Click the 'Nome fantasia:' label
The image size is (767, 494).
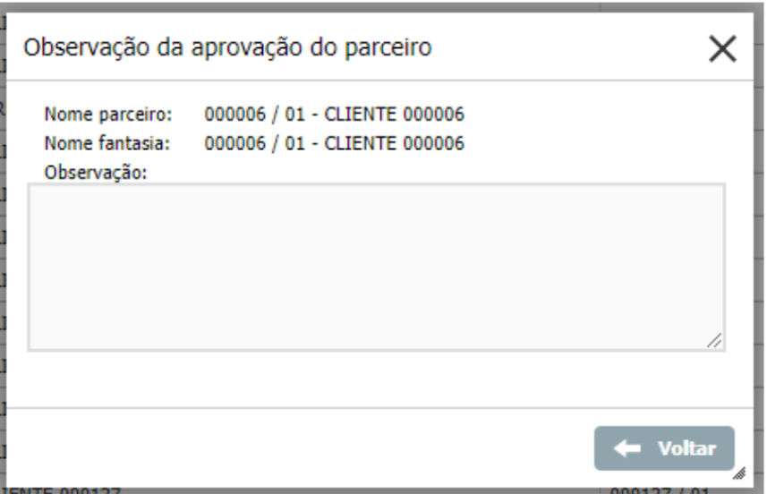(107, 143)
